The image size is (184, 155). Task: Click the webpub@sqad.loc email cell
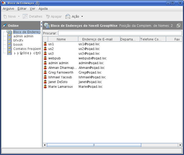pyautogui.click(x=93, y=58)
